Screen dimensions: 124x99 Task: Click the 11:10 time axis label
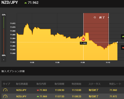108,63
